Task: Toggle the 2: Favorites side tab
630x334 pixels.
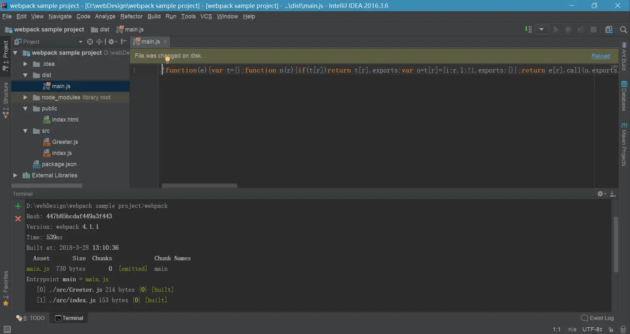Action: coord(5,288)
